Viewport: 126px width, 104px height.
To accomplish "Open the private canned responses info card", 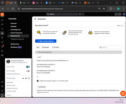I will click(x=73, y=32).
